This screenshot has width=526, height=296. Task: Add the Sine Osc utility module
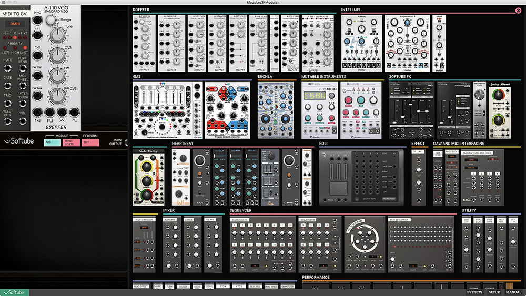click(x=466, y=244)
